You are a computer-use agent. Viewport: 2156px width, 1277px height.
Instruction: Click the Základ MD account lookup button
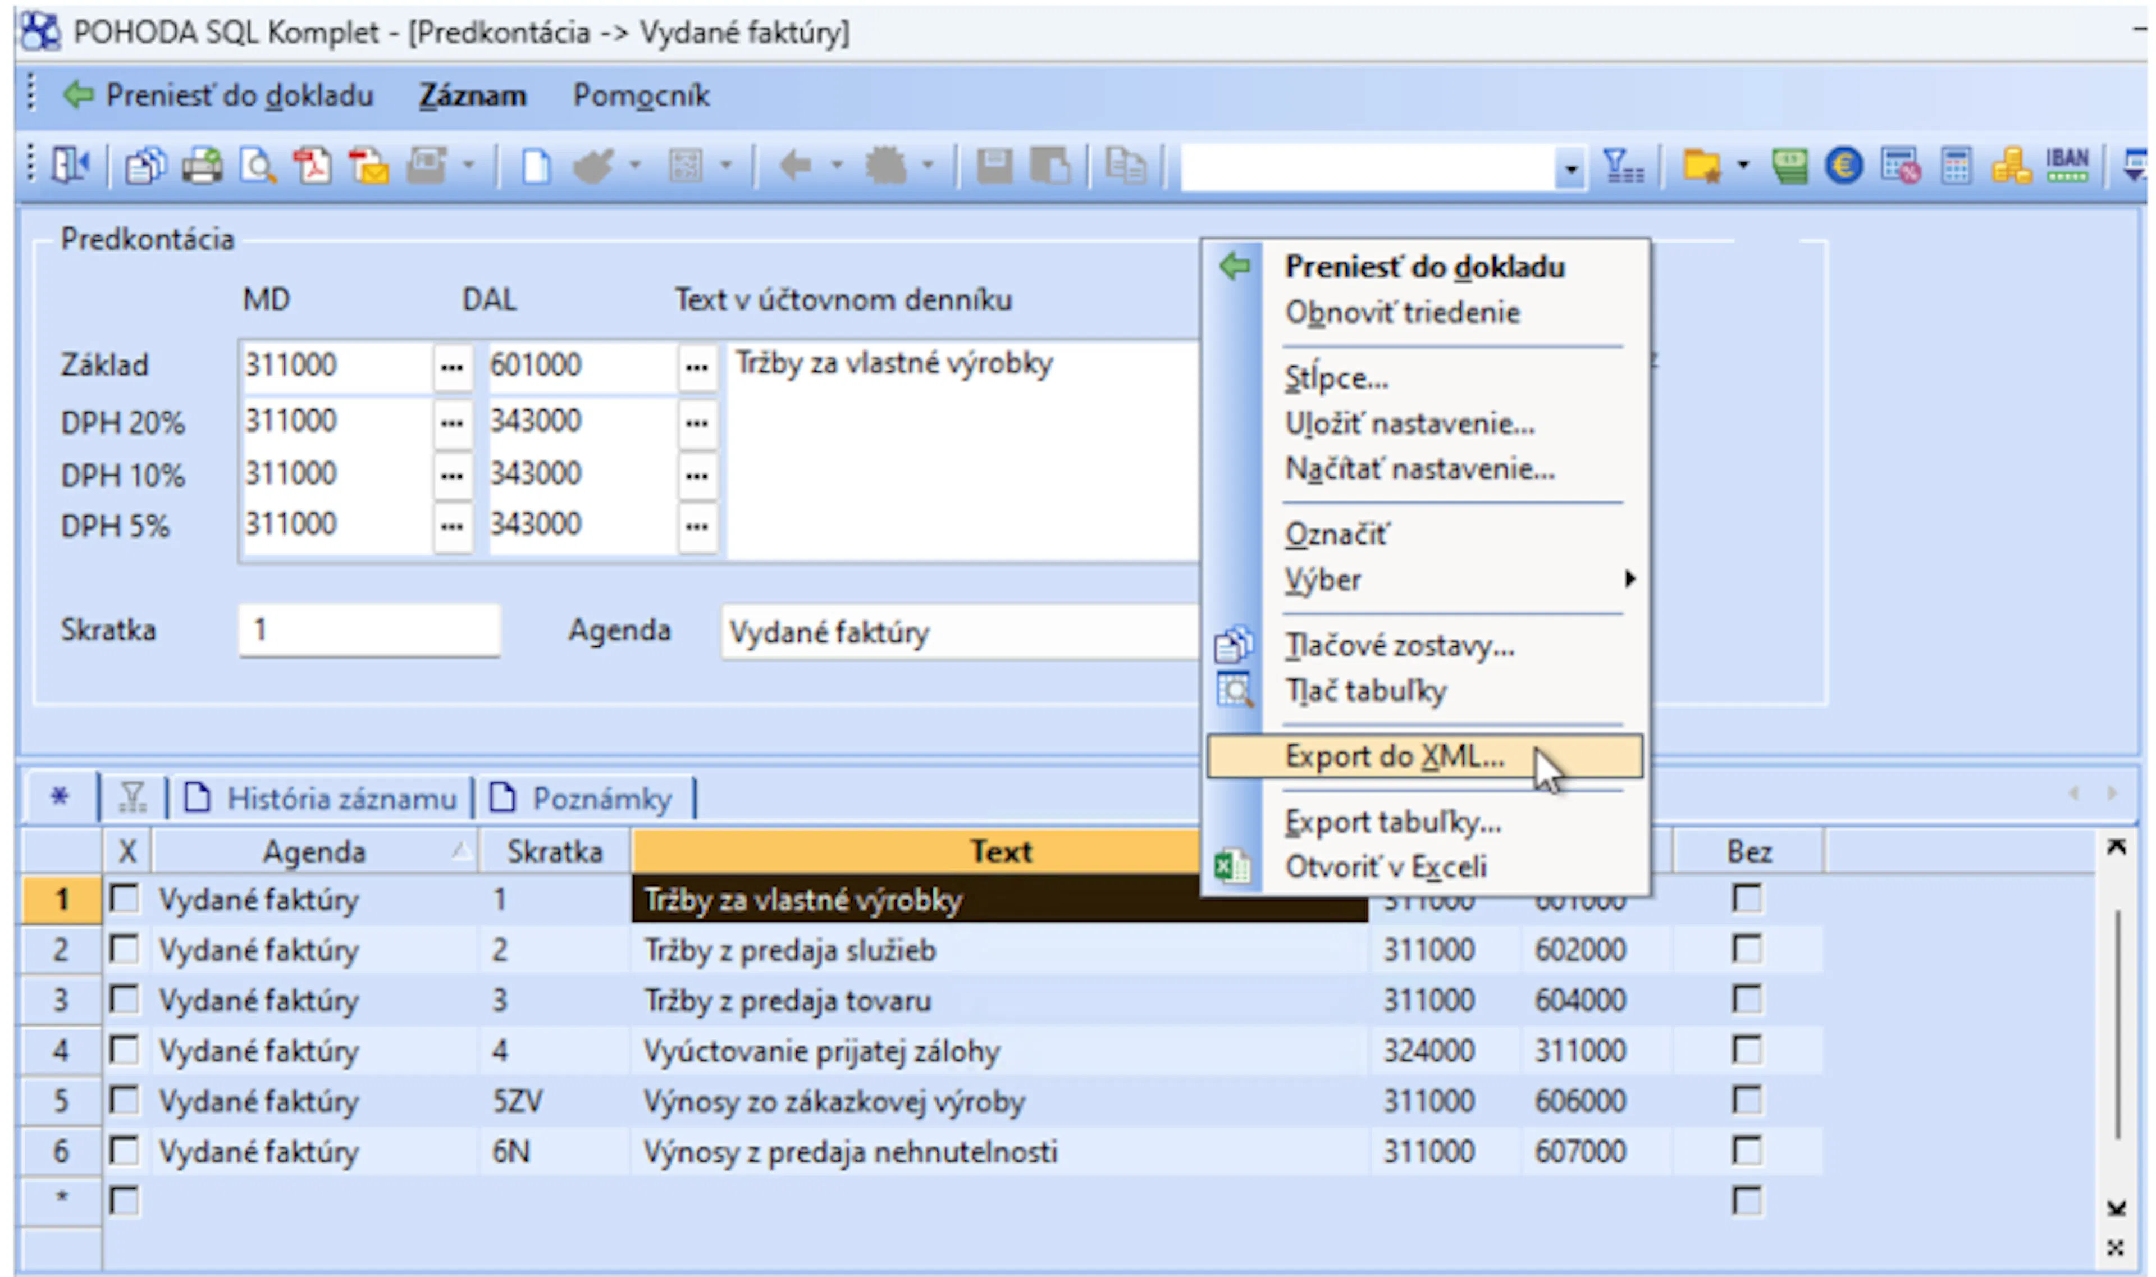(x=451, y=367)
